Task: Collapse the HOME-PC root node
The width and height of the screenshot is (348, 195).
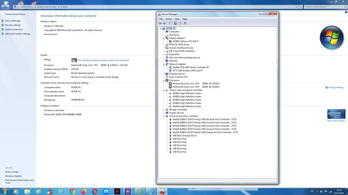Action: tap(160, 29)
